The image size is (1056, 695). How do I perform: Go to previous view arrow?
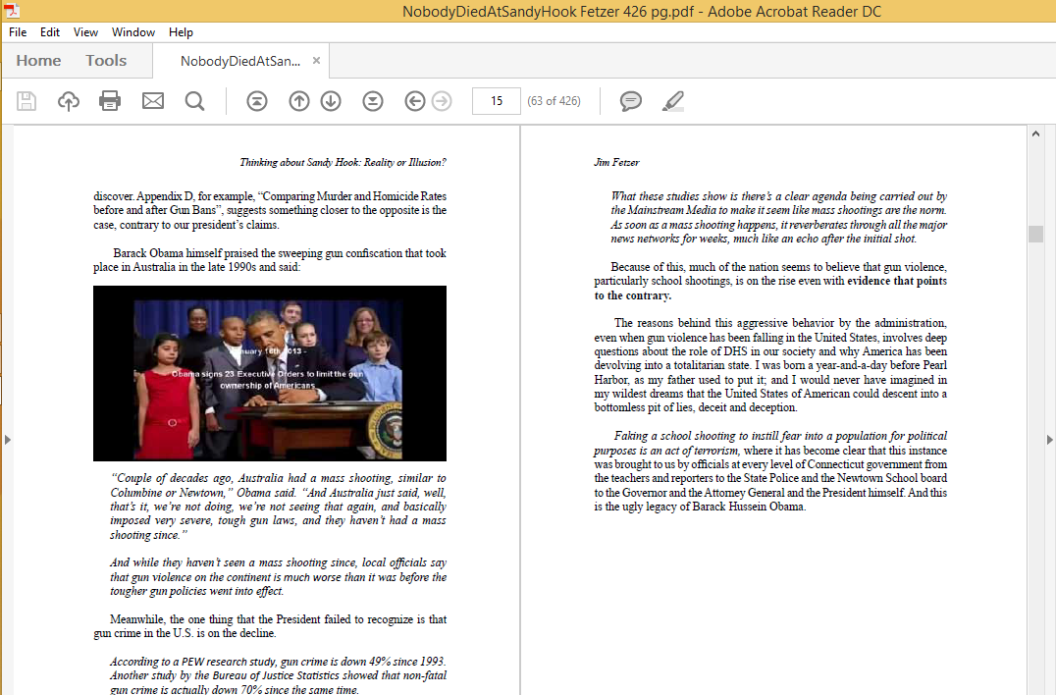pos(415,101)
